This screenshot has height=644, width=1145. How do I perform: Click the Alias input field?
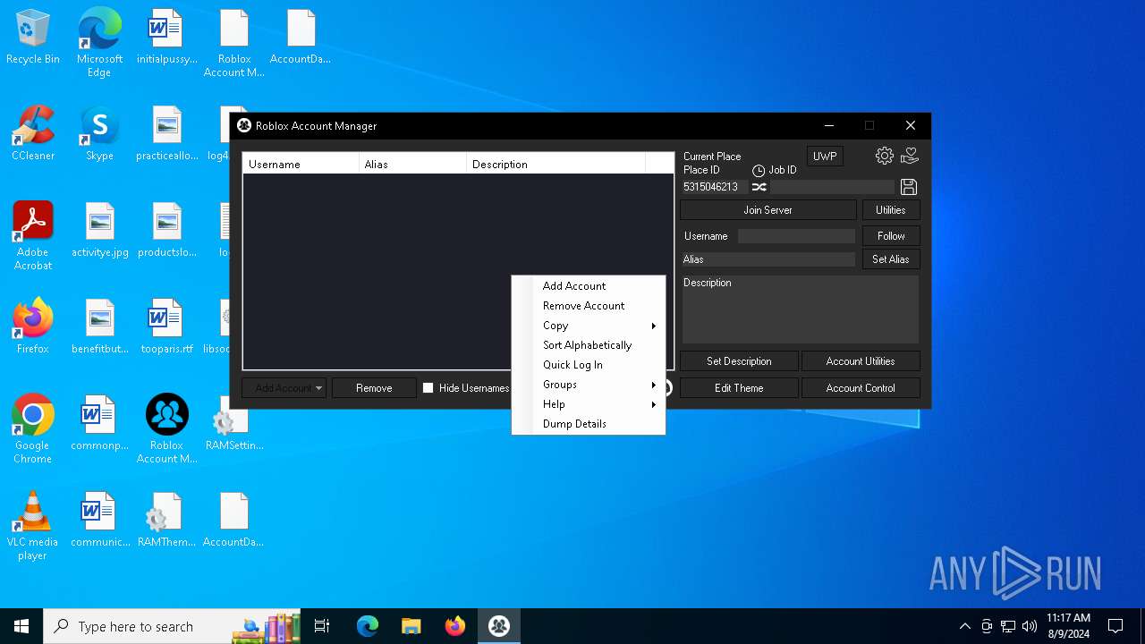[x=768, y=259]
